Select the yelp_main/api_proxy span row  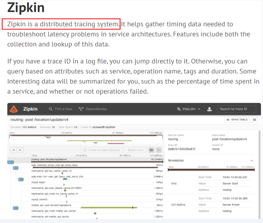(97, 166)
